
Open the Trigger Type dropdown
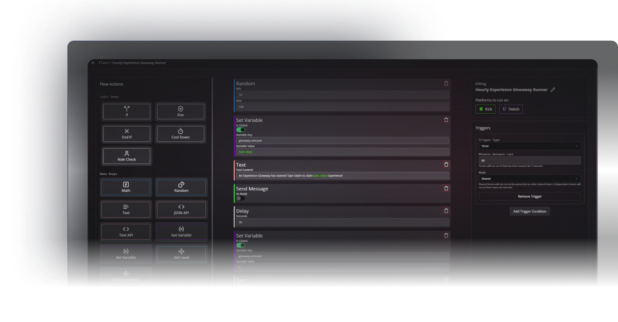click(529, 147)
